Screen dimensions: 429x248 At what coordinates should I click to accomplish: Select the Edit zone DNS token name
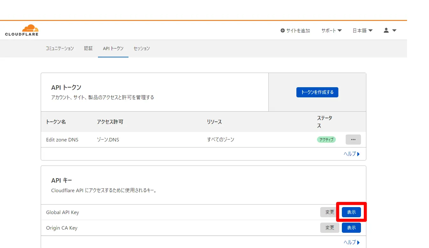tap(62, 140)
